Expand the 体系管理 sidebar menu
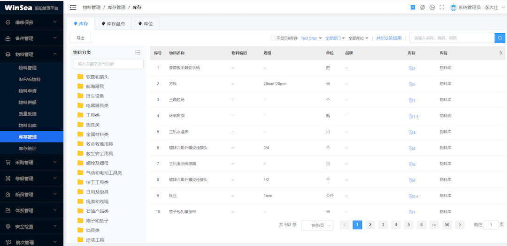This screenshot has height=246, width=507. click(32, 210)
